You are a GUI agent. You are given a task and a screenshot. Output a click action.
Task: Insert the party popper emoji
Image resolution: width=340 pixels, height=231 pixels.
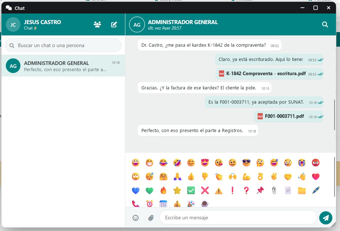pos(191,204)
